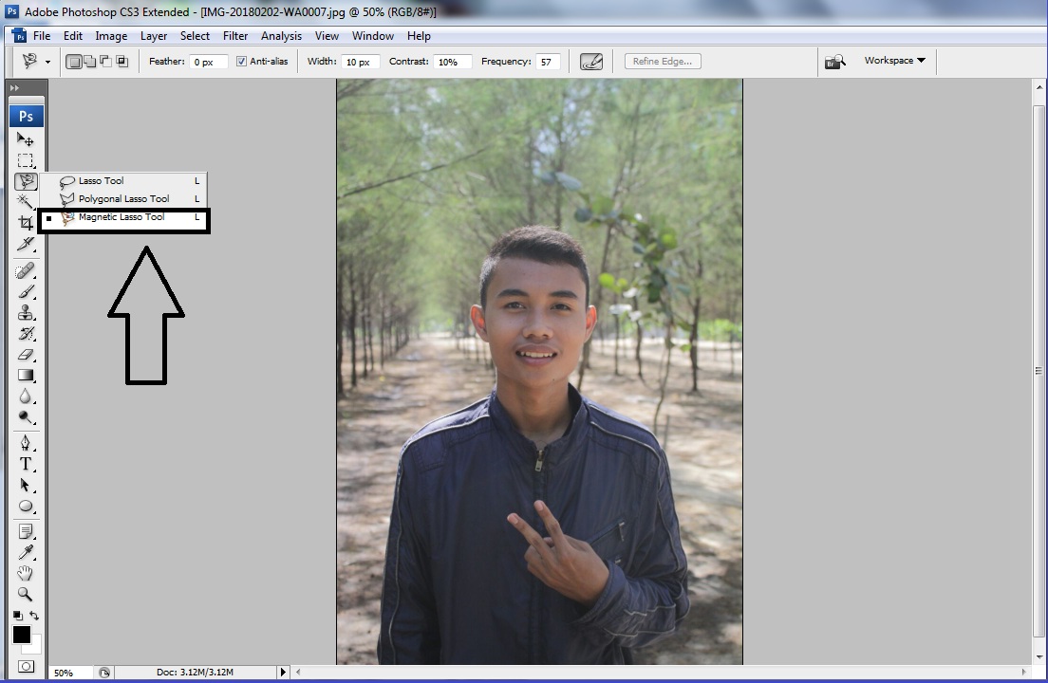
Task: Open the Edit menu
Action: (x=73, y=36)
